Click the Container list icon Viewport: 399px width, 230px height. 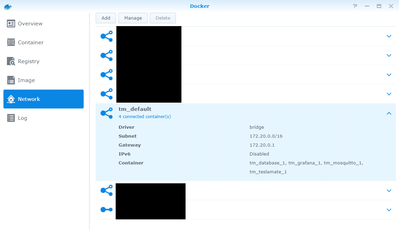[11, 42]
